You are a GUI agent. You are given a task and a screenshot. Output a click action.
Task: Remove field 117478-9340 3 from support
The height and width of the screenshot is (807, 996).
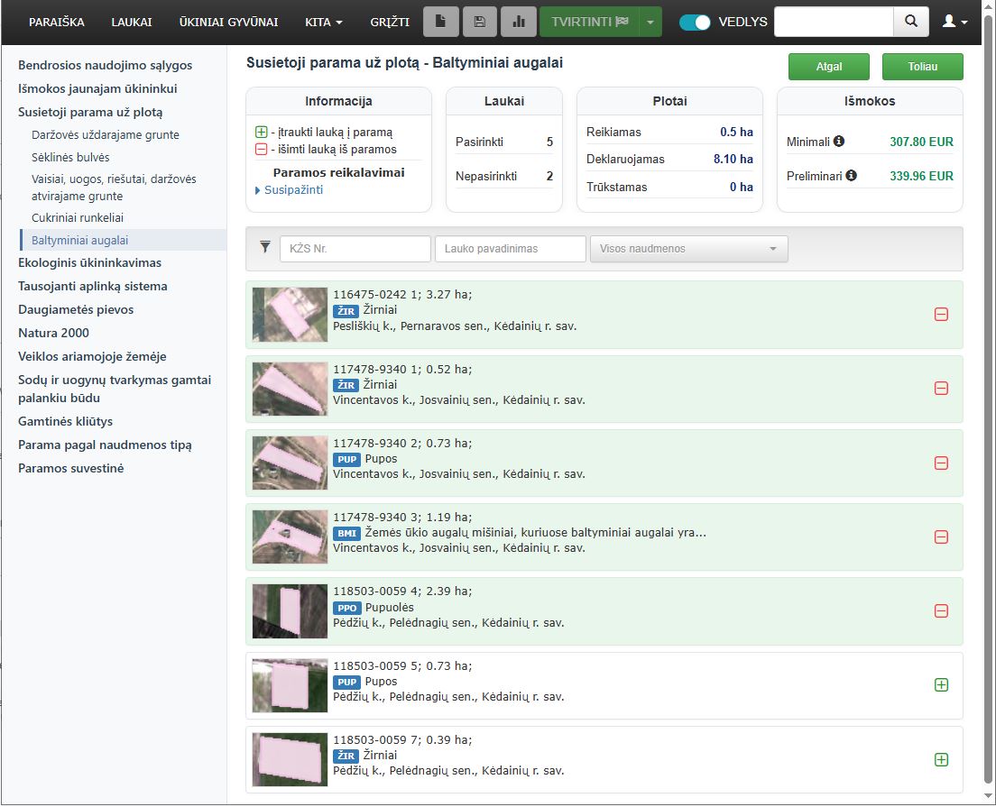pyautogui.click(x=941, y=537)
